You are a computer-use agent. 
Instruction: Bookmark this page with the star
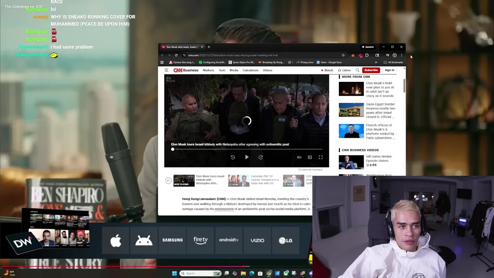[x=343, y=55]
